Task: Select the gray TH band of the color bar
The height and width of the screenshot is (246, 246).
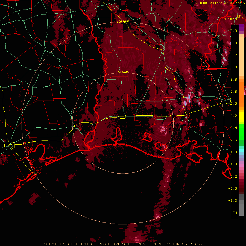Action: pyautogui.click(x=241, y=210)
